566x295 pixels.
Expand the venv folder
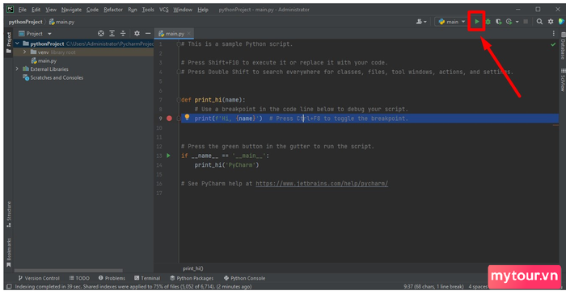[24, 52]
